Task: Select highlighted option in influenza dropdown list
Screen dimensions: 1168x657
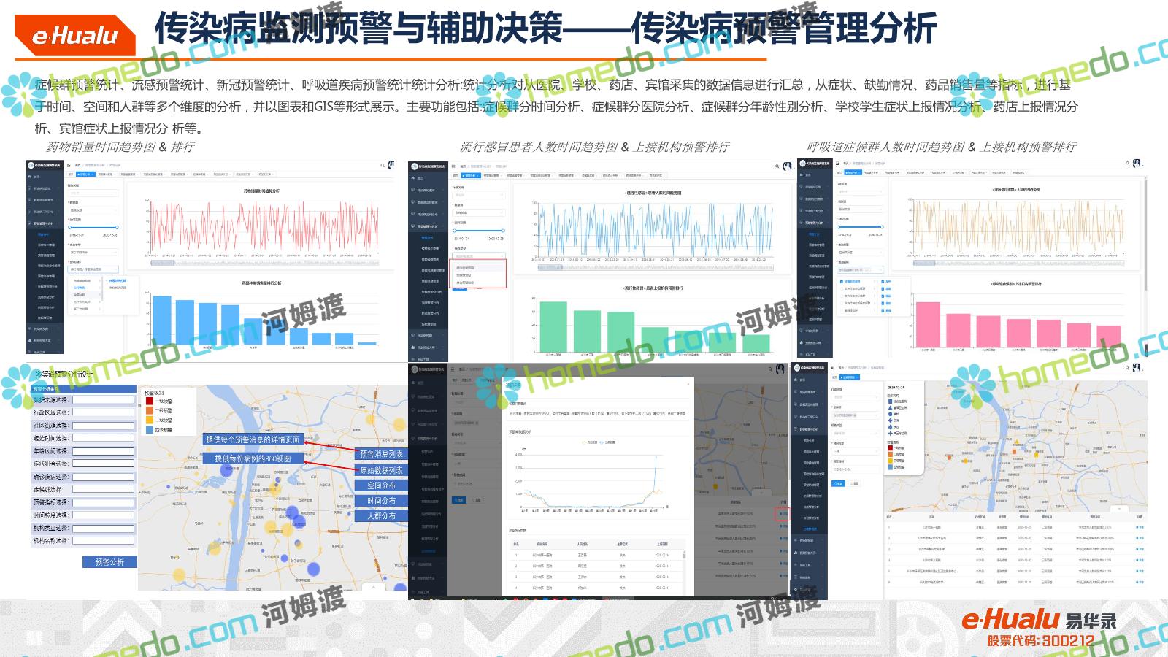Action: 466,268
